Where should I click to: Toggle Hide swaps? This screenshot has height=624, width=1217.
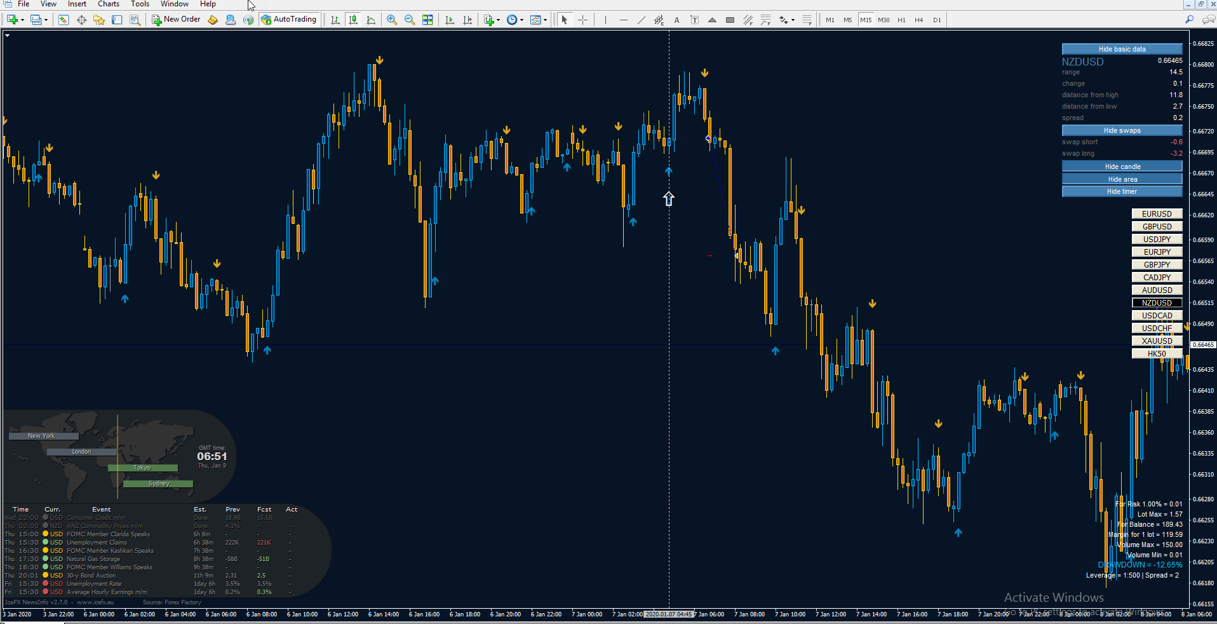[x=1122, y=130]
